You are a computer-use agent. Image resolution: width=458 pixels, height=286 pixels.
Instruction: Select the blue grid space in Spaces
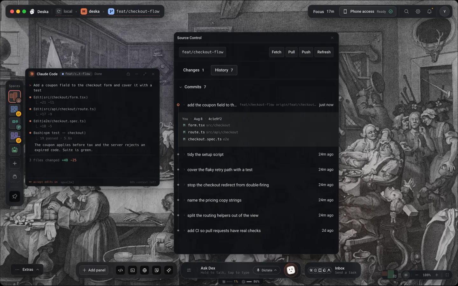coord(15,110)
